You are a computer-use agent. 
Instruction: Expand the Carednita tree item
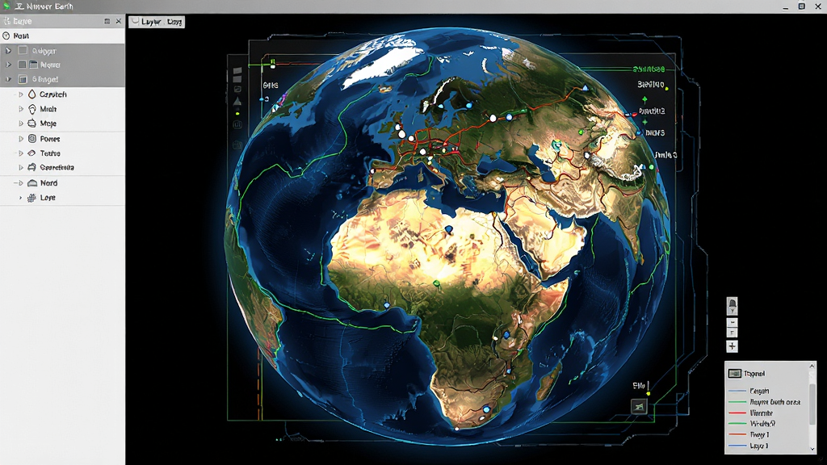[x=20, y=168]
